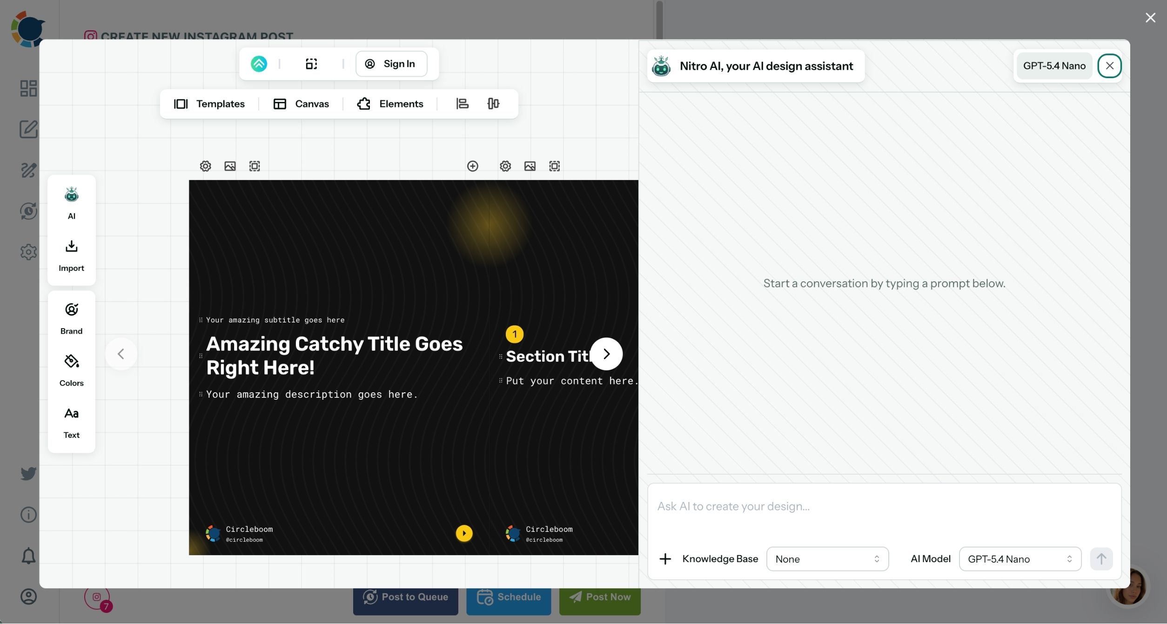The width and height of the screenshot is (1167, 624).
Task: Open the AI assistant tool
Action: point(71,203)
